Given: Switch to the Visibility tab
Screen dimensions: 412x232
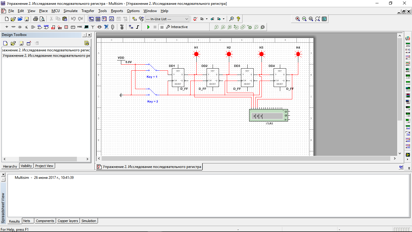Looking at the screenshot, I should coord(26,166).
